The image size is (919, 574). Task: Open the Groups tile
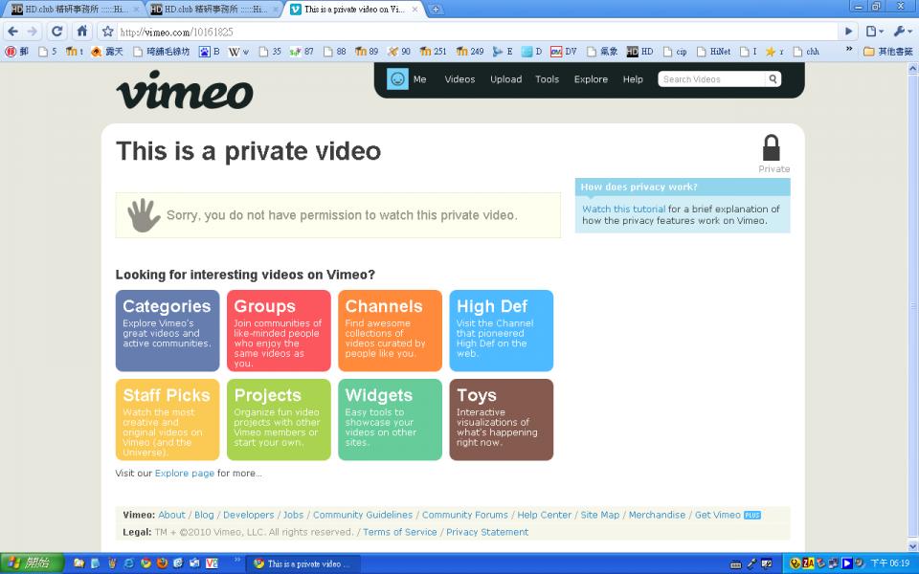279,330
